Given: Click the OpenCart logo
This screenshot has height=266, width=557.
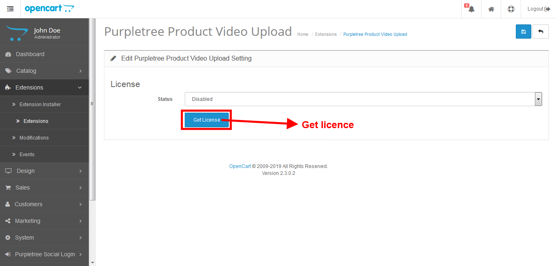Looking at the screenshot, I should [49, 9].
